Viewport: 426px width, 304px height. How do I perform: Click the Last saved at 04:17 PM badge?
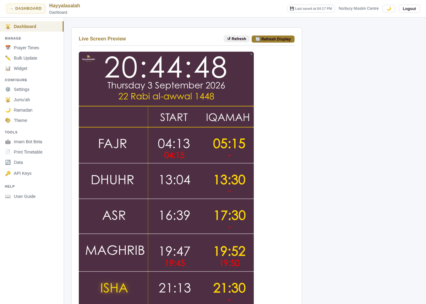[x=311, y=9]
